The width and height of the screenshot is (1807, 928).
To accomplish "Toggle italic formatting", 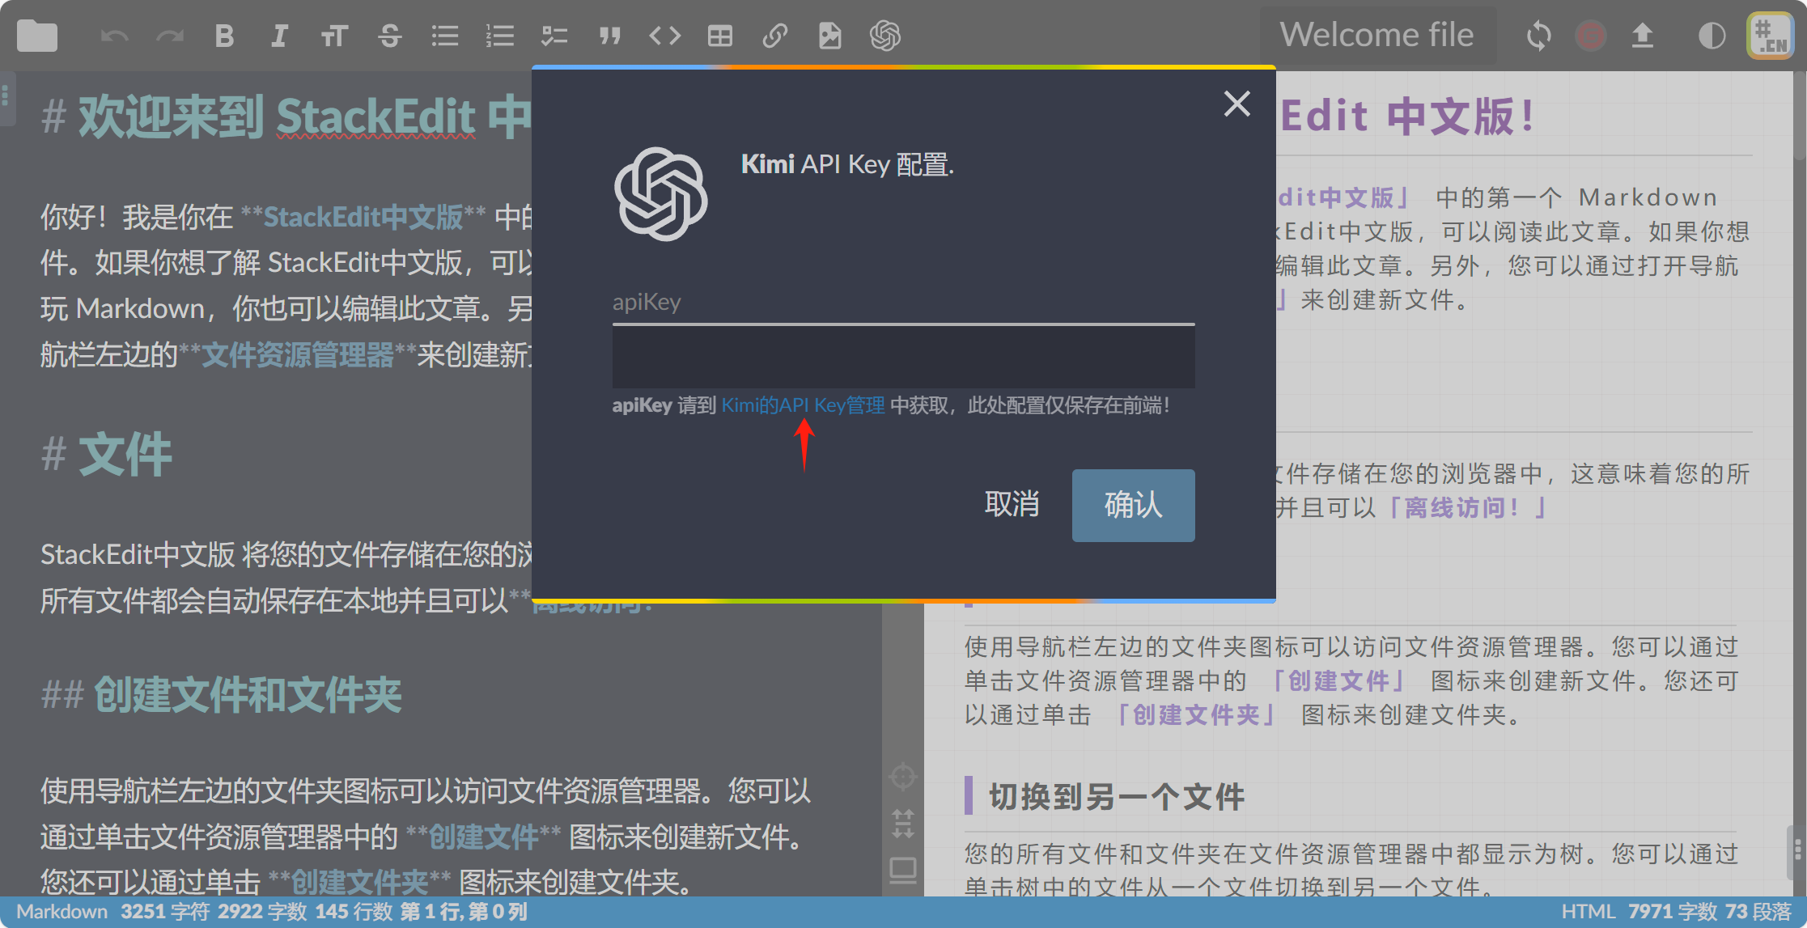I will (x=280, y=36).
